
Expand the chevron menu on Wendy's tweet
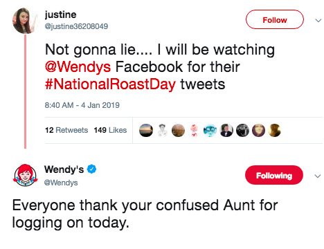pyautogui.click(x=318, y=176)
